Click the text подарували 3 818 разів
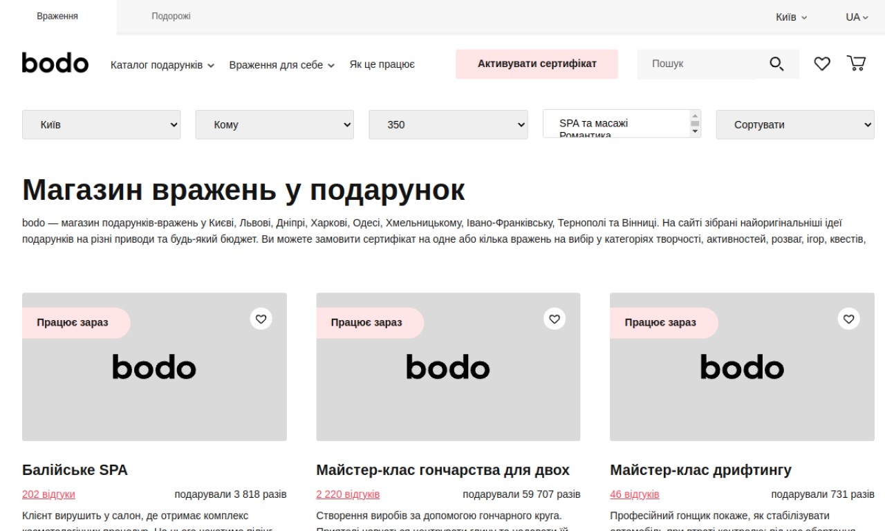885x531 pixels. coord(230,494)
